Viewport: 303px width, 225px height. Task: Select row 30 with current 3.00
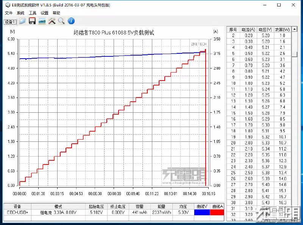pyautogui.click(x=259, y=203)
